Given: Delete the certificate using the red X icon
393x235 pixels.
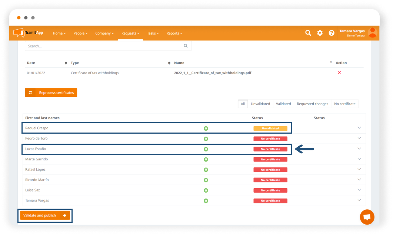Looking at the screenshot, I should point(339,73).
